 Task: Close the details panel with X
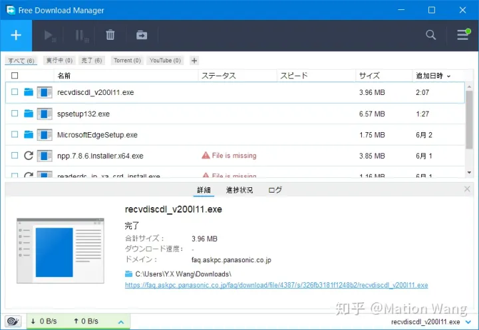(x=467, y=189)
